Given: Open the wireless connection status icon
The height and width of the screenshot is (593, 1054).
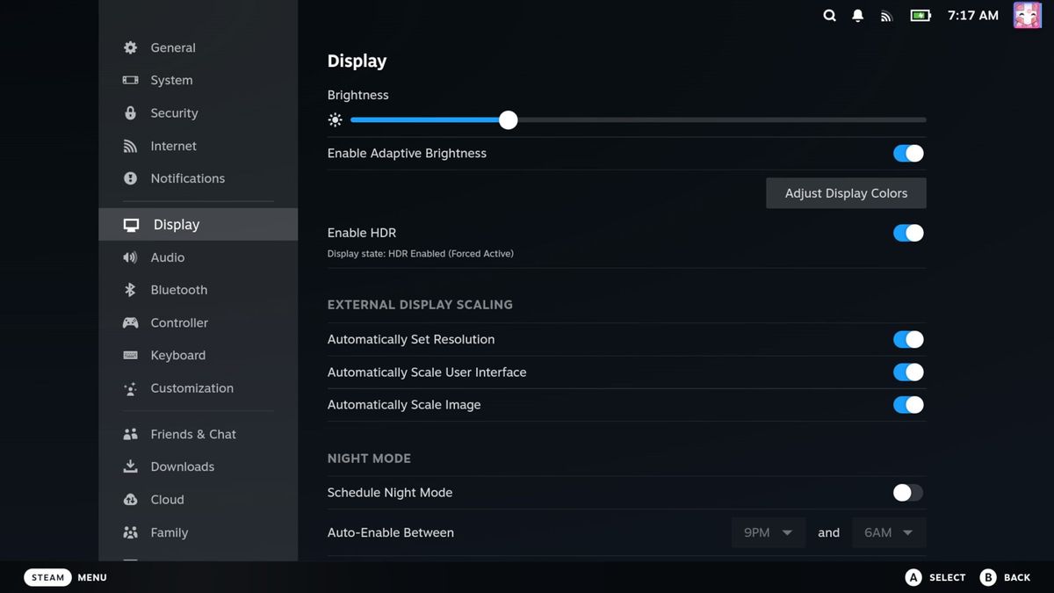Looking at the screenshot, I should pyautogui.click(x=885, y=15).
